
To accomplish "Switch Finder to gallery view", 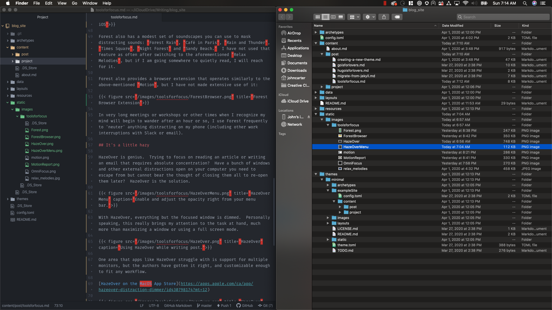I will 341,17.
